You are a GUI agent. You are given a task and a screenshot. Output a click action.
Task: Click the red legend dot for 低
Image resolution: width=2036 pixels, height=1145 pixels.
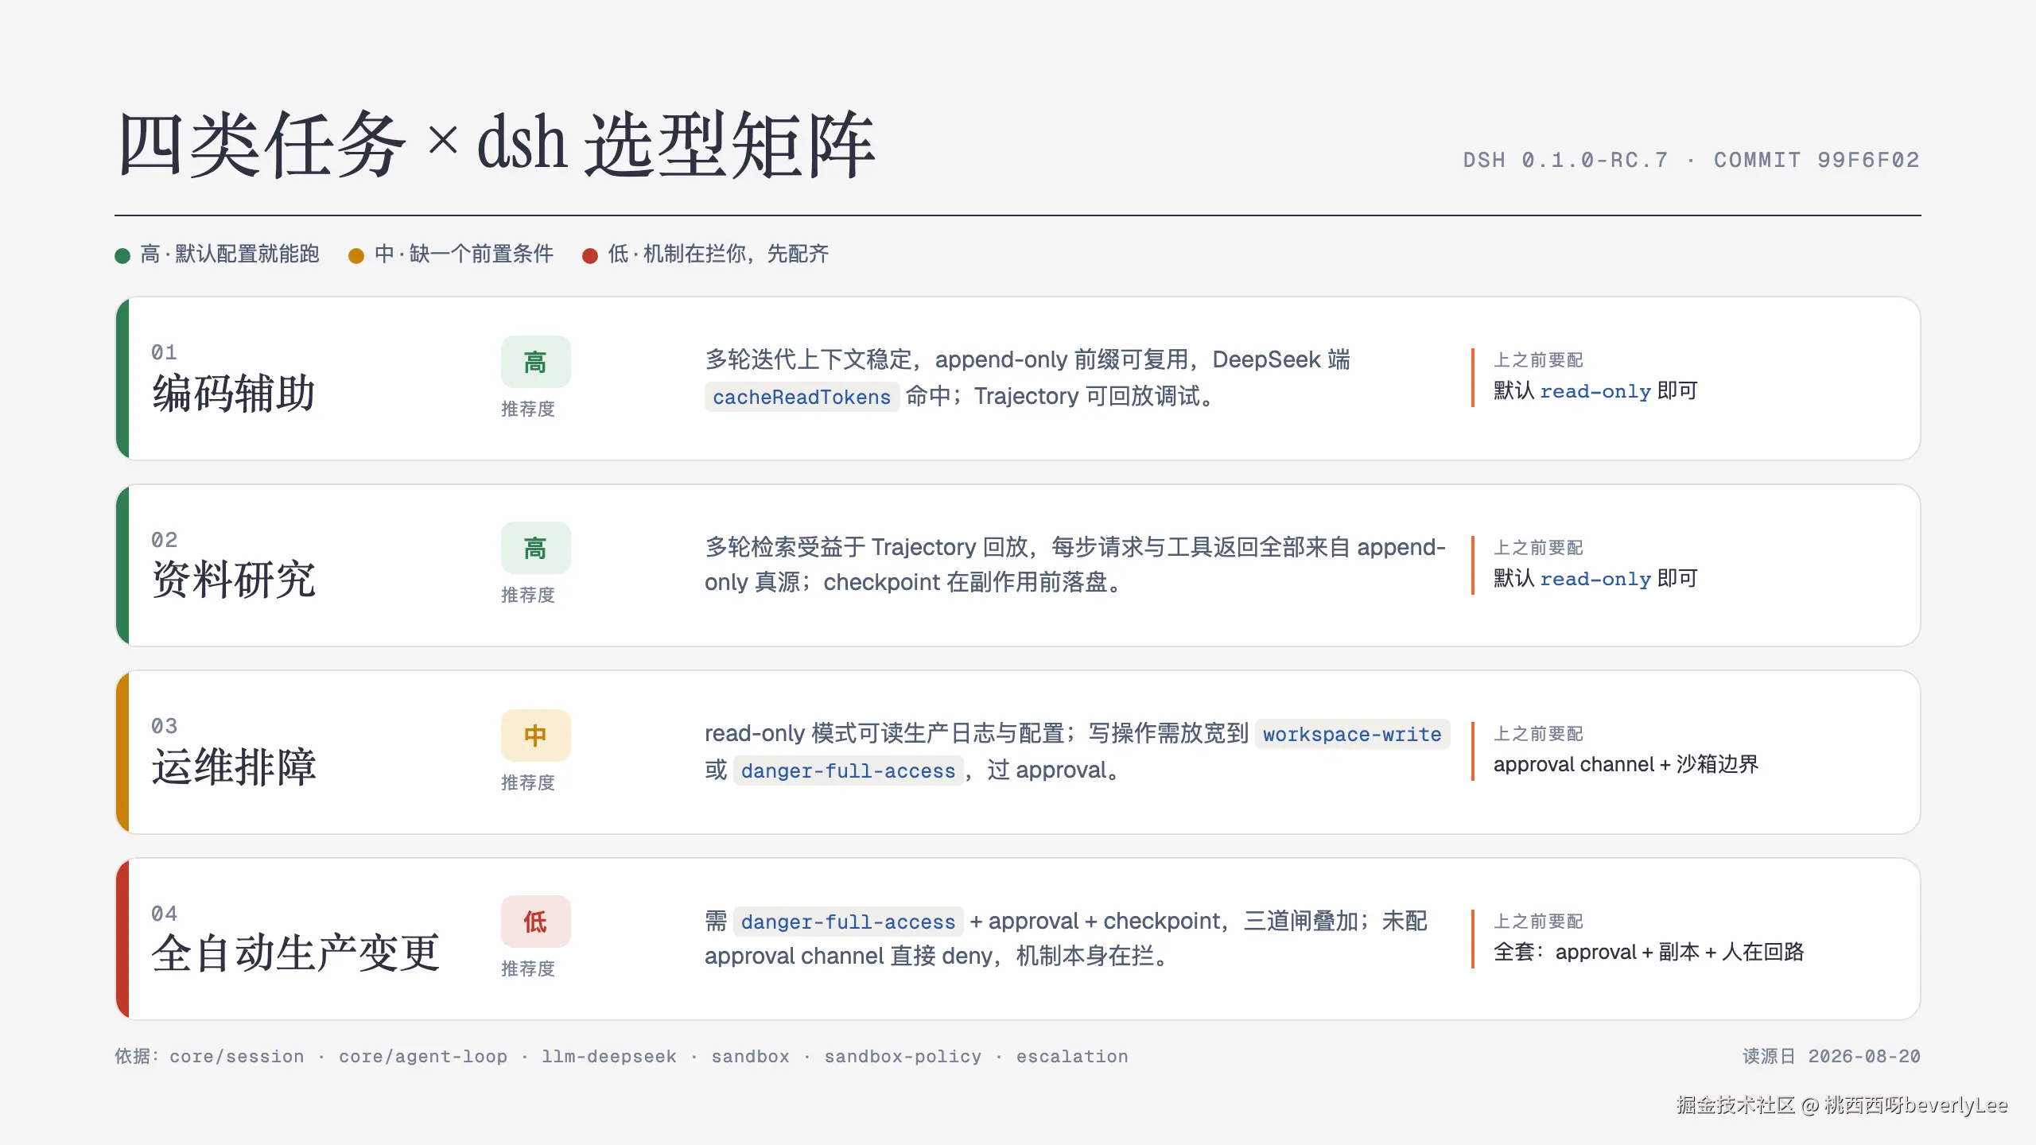click(590, 255)
